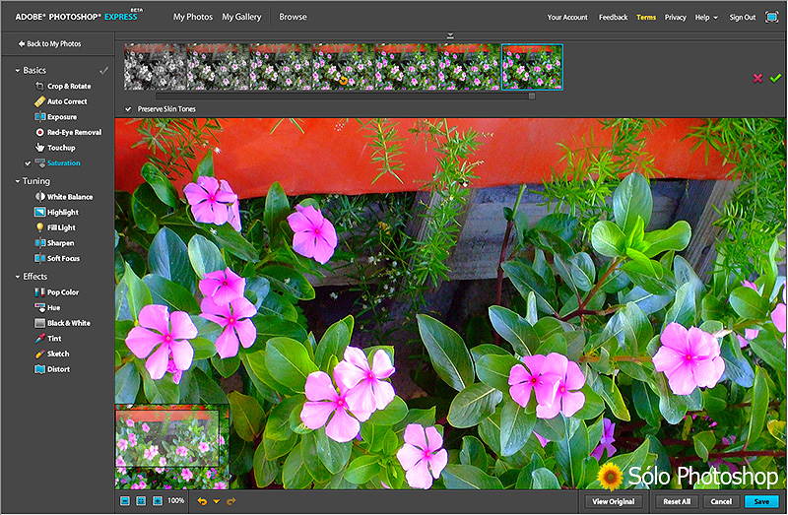Screen dimensions: 788x515
Task: Open Your Account page
Action: point(567,17)
